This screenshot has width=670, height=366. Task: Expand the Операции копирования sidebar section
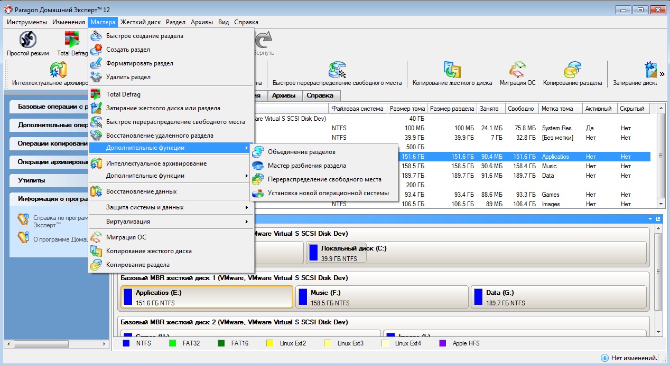tap(49, 143)
